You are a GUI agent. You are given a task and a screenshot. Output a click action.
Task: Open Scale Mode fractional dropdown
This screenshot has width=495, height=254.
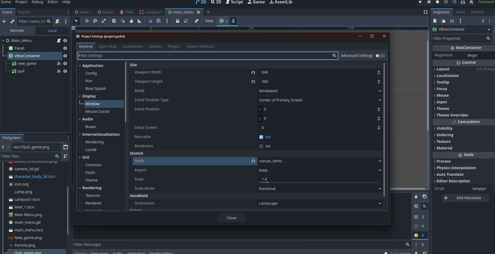click(320, 189)
